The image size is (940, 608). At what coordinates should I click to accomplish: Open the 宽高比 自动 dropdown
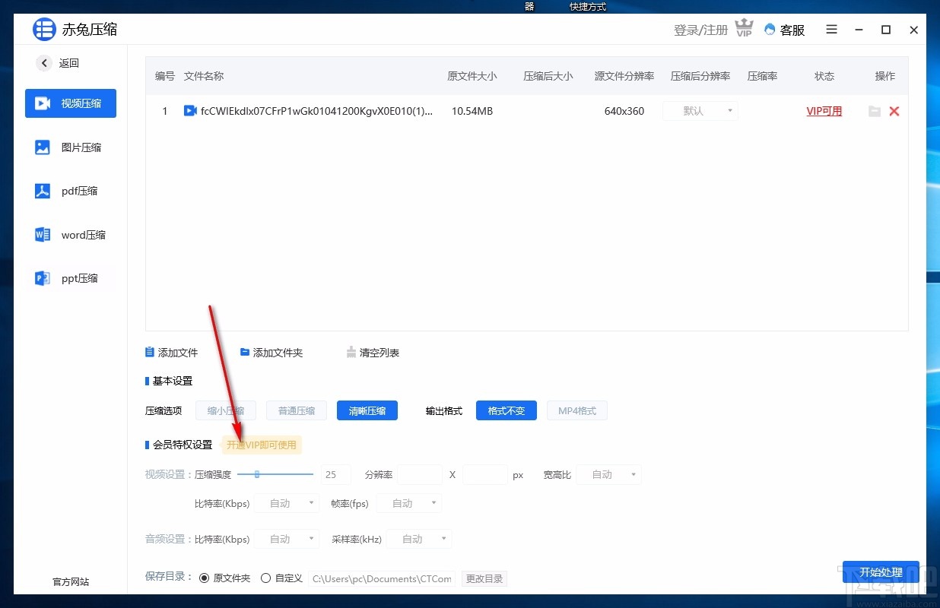click(x=608, y=474)
